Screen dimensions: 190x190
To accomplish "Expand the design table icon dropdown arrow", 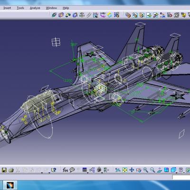I will (88, 173).
